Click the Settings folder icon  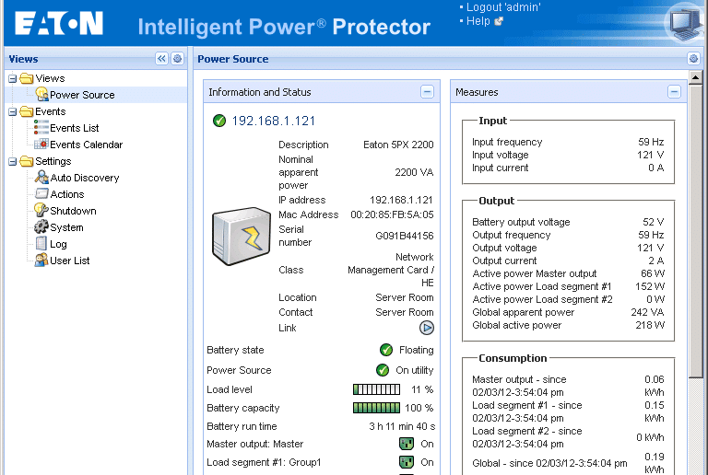[x=27, y=161]
